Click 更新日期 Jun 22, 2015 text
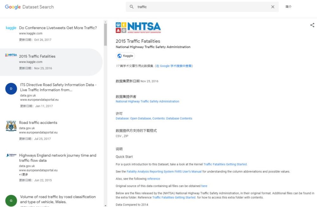The height and width of the screenshot is (207, 317). pos(36,180)
